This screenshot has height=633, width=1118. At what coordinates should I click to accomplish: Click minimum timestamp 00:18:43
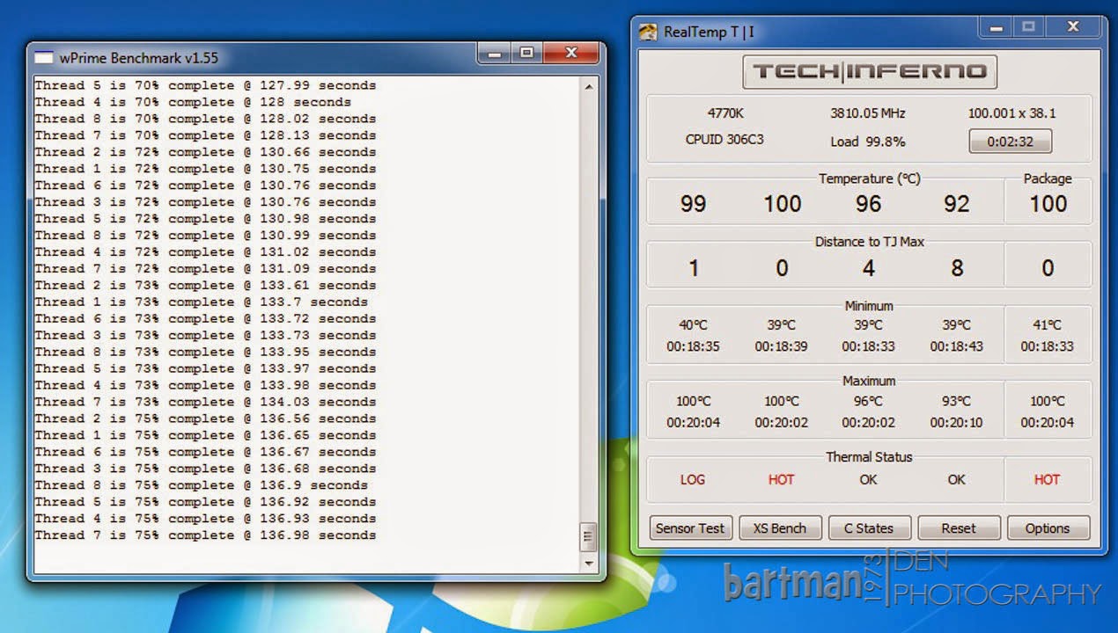956,346
